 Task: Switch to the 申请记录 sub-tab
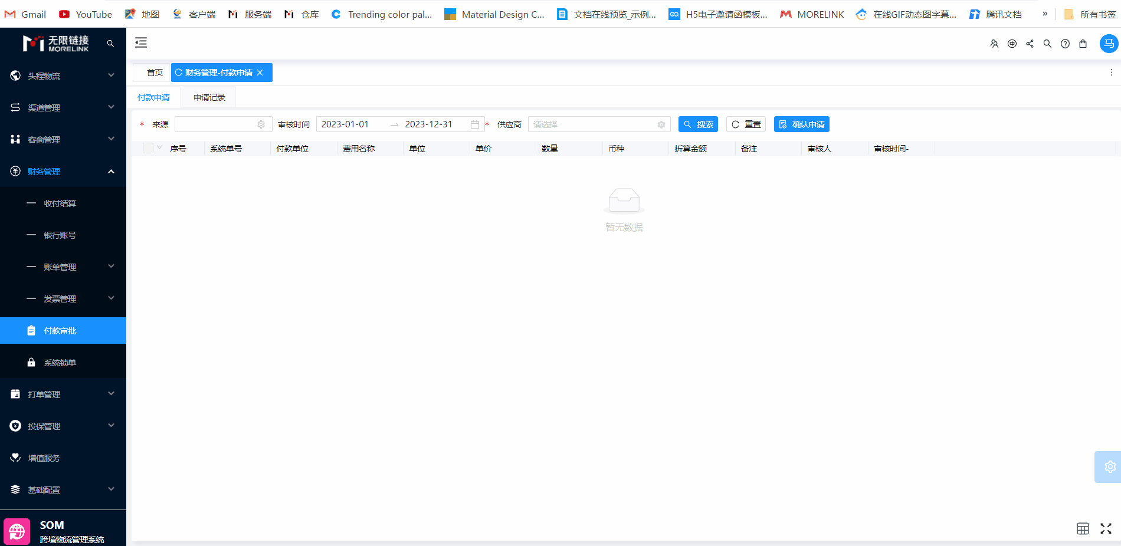click(209, 97)
